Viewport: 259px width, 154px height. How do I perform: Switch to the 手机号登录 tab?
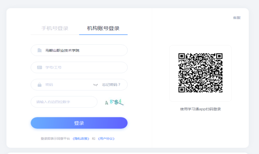pos(55,28)
